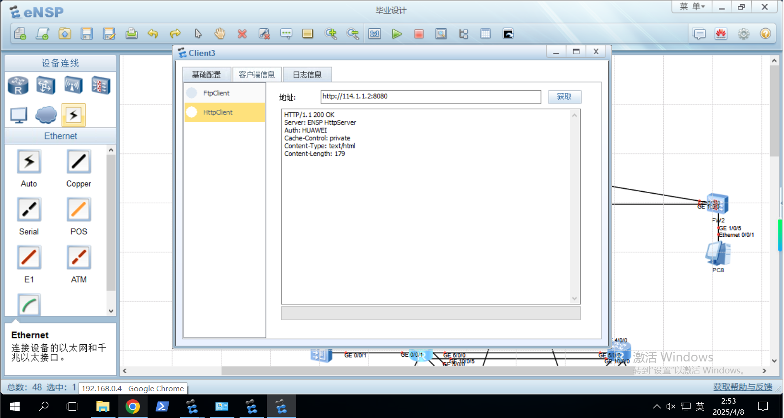
Task: Open the Windows Start menu
Action: 15,406
